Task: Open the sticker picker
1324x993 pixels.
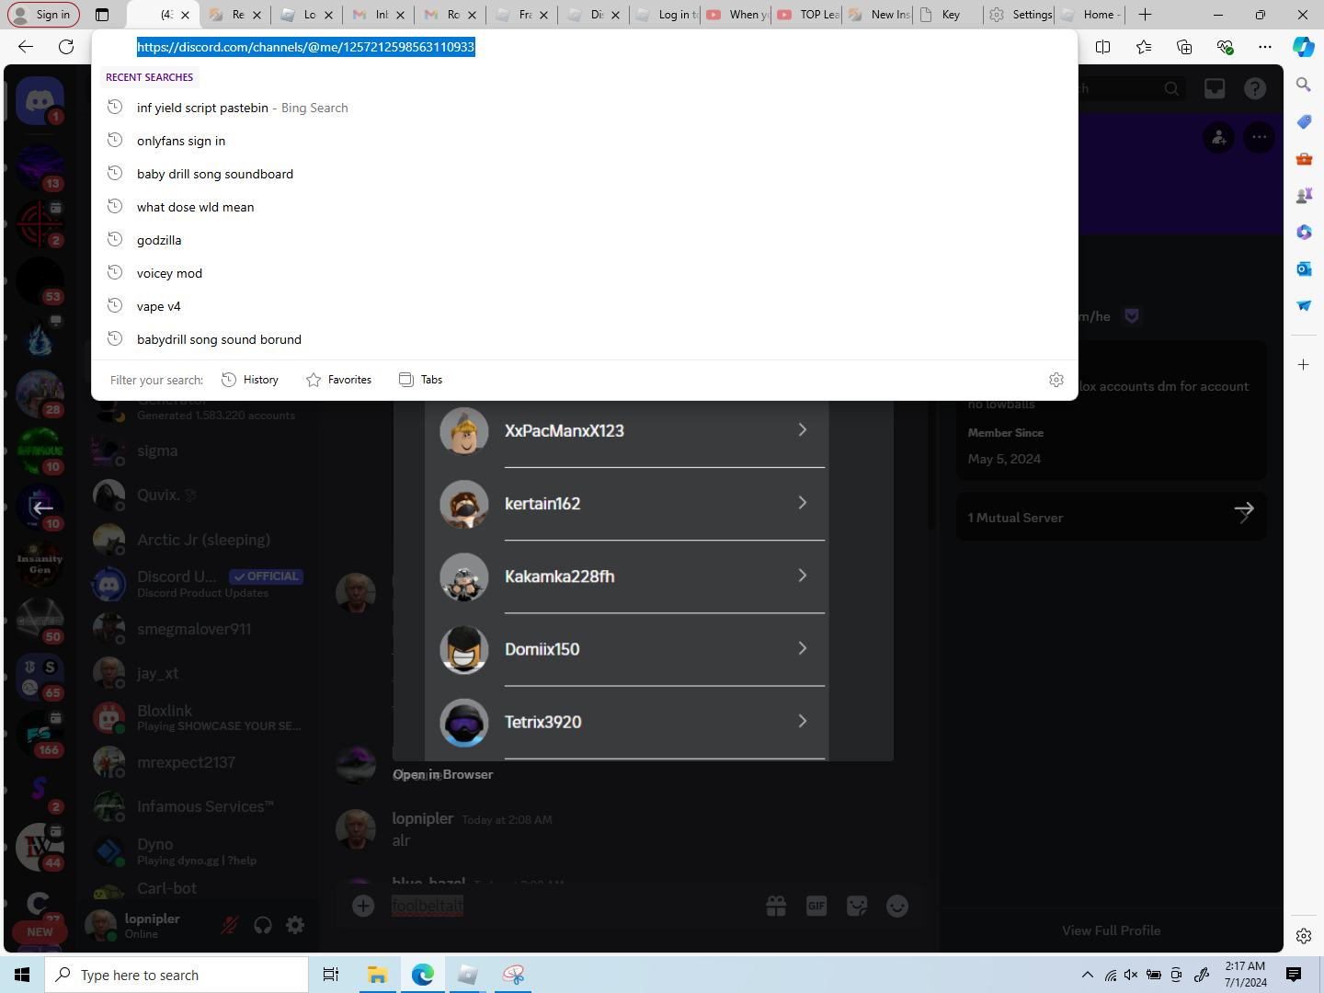Action: click(x=857, y=907)
